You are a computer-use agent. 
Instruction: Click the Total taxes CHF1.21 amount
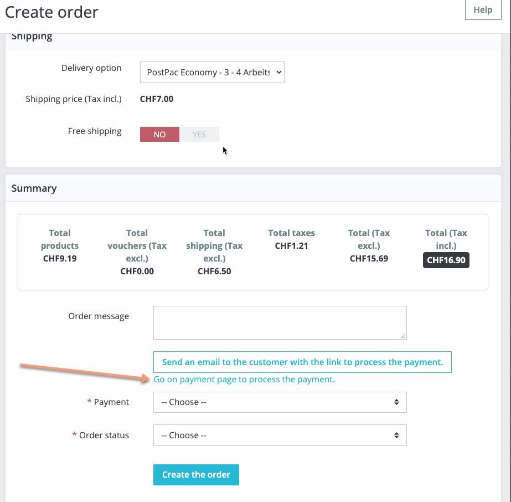click(292, 245)
